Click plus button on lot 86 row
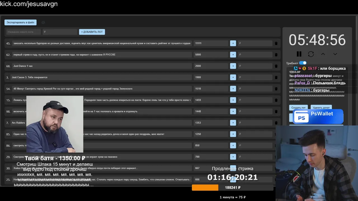Screen dimensions: 358x201 point(233,145)
